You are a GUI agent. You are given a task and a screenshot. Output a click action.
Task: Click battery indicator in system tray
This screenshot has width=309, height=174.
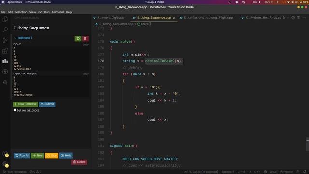(304, 2)
